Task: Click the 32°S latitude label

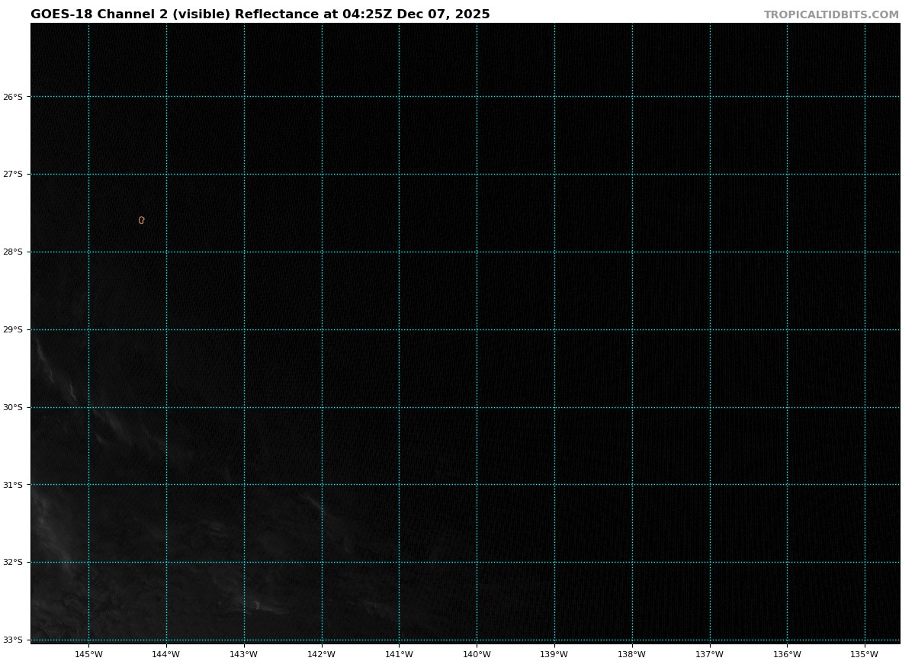Action: [x=13, y=563]
